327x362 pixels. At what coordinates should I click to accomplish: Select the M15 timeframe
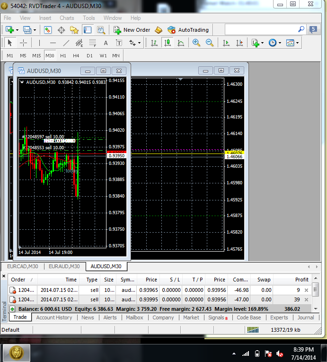(x=36, y=55)
